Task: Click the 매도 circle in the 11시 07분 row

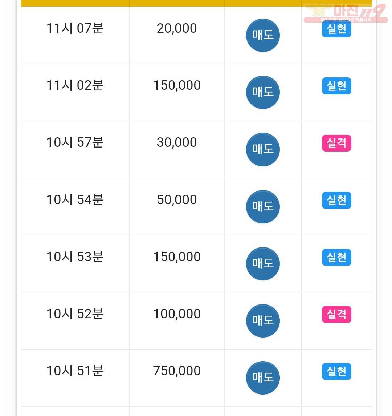Action: pyautogui.click(x=263, y=35)
